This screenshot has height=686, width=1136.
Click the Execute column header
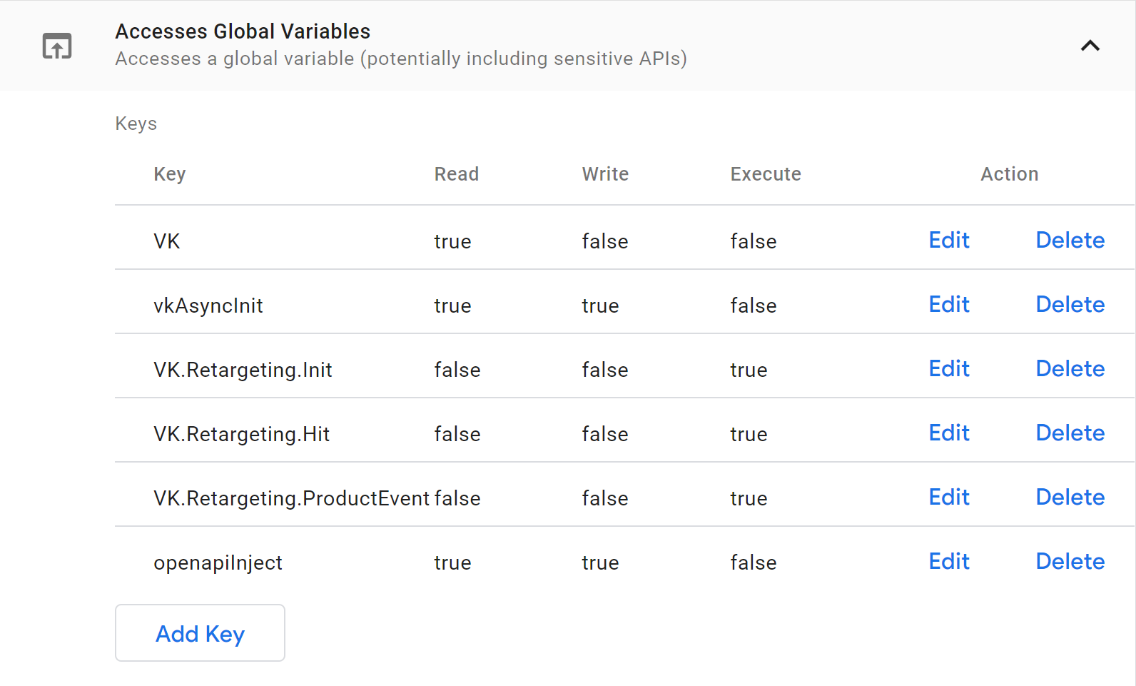coord(765,174)
